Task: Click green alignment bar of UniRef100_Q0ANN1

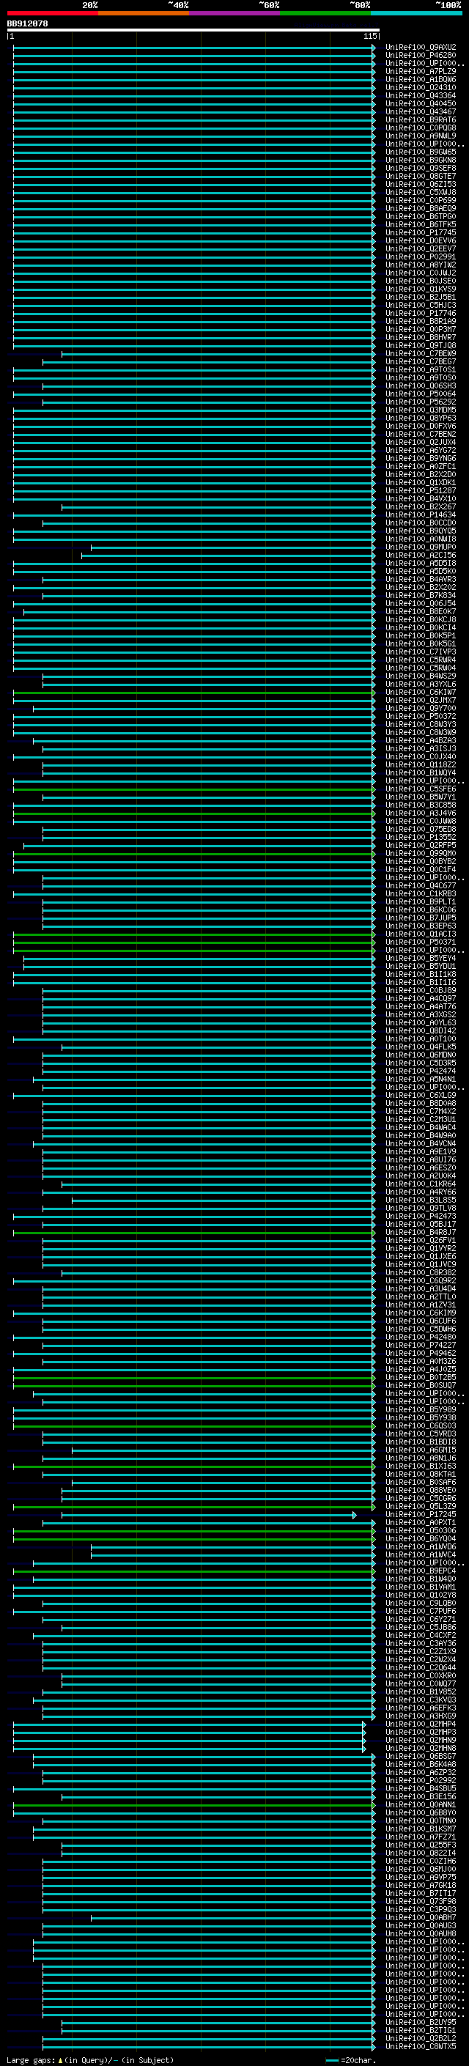Action: coord(194,1804)
